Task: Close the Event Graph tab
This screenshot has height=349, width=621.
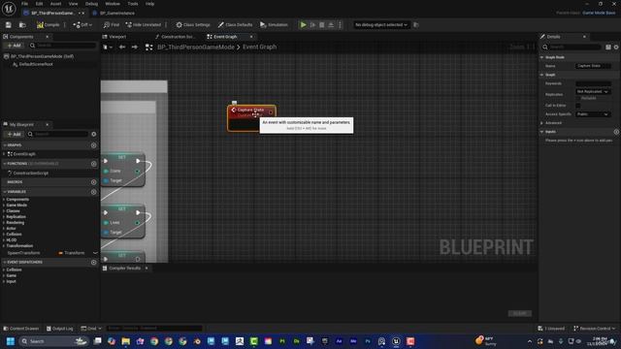Action: [251, 37]
